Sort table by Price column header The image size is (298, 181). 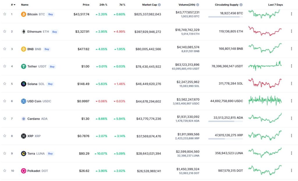click(86, 5)
